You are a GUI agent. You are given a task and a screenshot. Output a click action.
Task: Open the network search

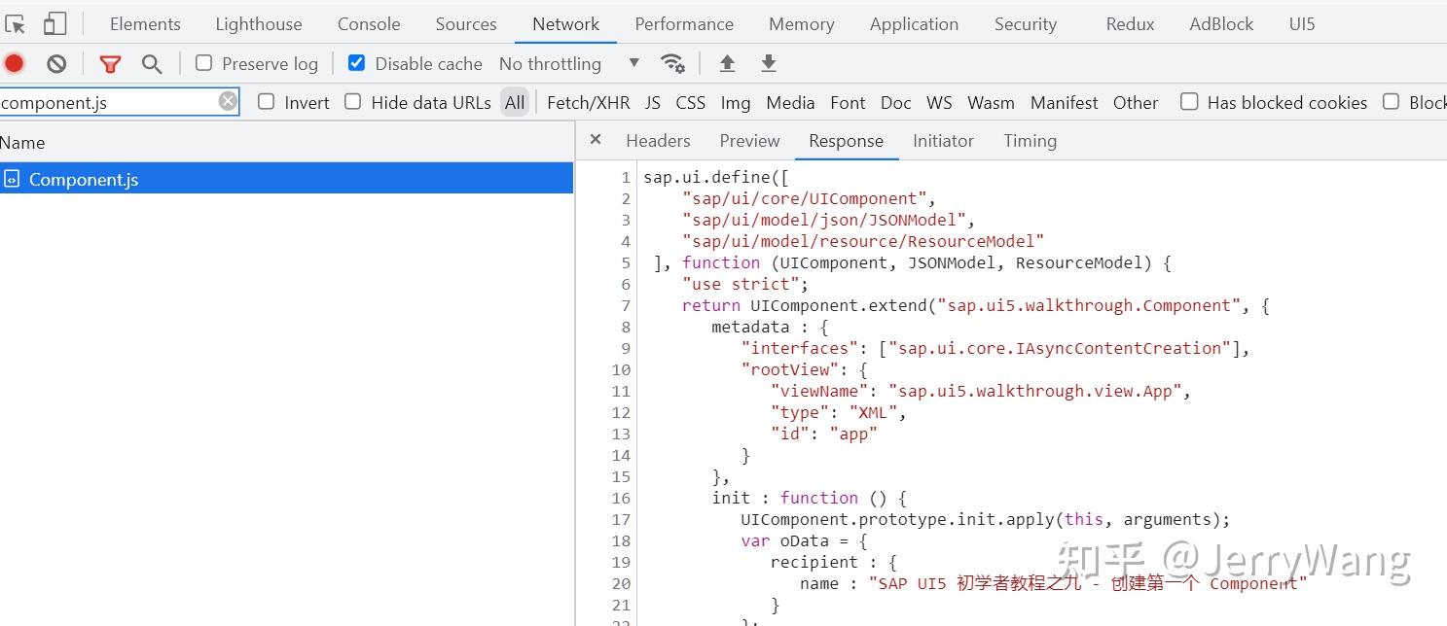pyautogui.click(x=151, y=62)
